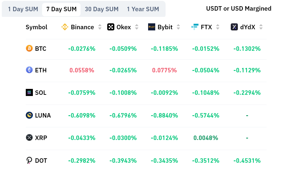Click the Binance exchange logo icon
This screenshot has width=282, height=171.
point(65,27)
